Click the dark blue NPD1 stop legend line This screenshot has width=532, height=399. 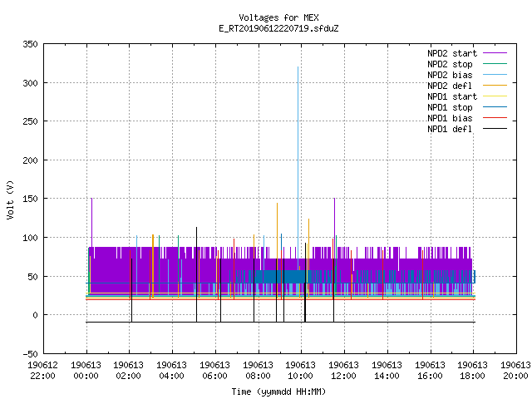(x=495, y=107)
